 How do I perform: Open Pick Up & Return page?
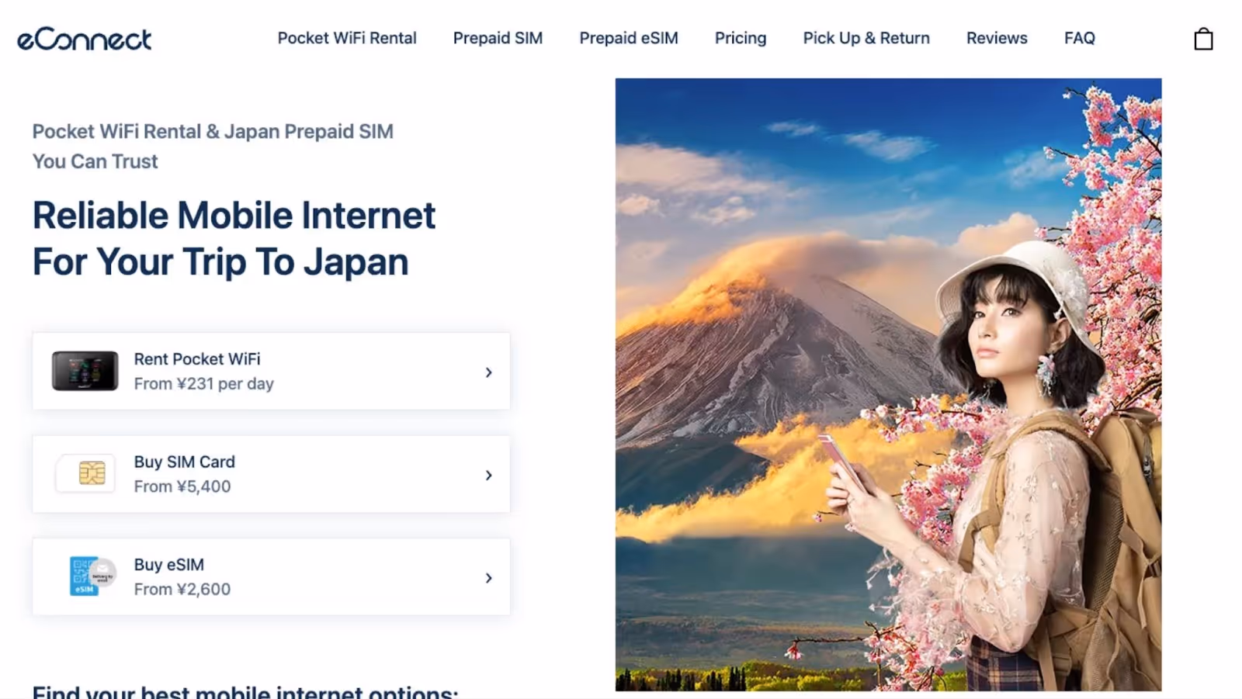pyautogui.click(x=866, y=38)
